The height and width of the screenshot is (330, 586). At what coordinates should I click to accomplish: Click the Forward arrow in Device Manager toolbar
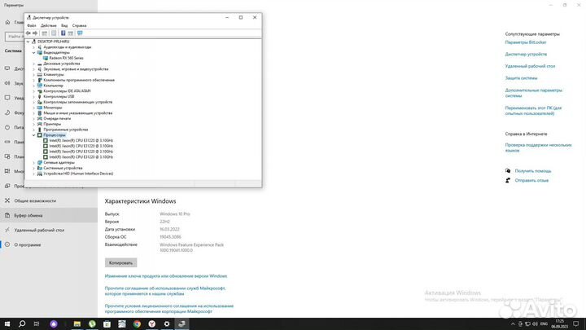click(x=35, y=33)
